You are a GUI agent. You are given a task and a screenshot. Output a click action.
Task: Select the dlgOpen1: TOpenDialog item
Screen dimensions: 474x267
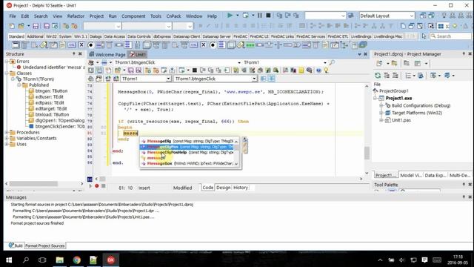[60, 120]
